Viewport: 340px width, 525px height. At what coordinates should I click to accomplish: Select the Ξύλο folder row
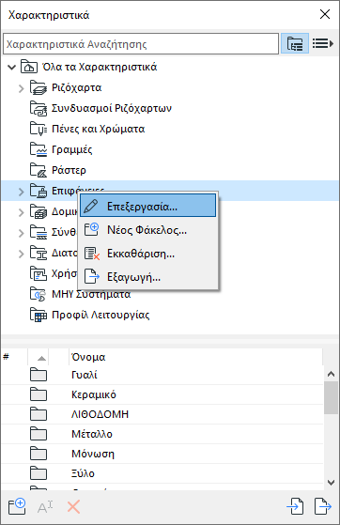pyautogui.click(x=162, y=473)
